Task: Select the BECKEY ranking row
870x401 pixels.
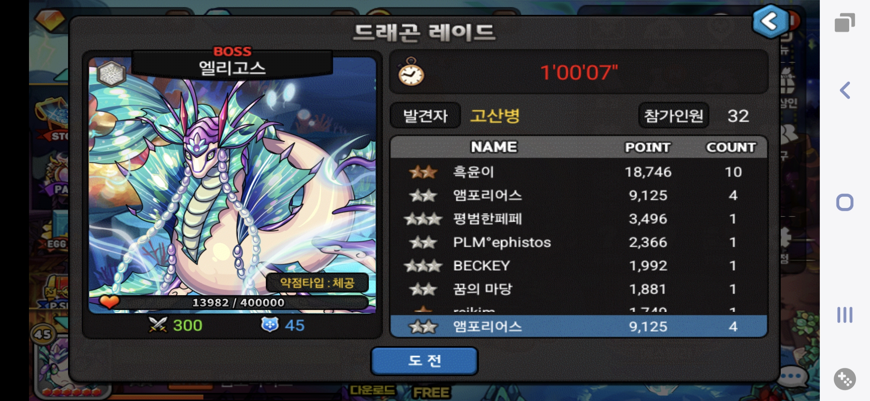Action: (x=579, y=265)
